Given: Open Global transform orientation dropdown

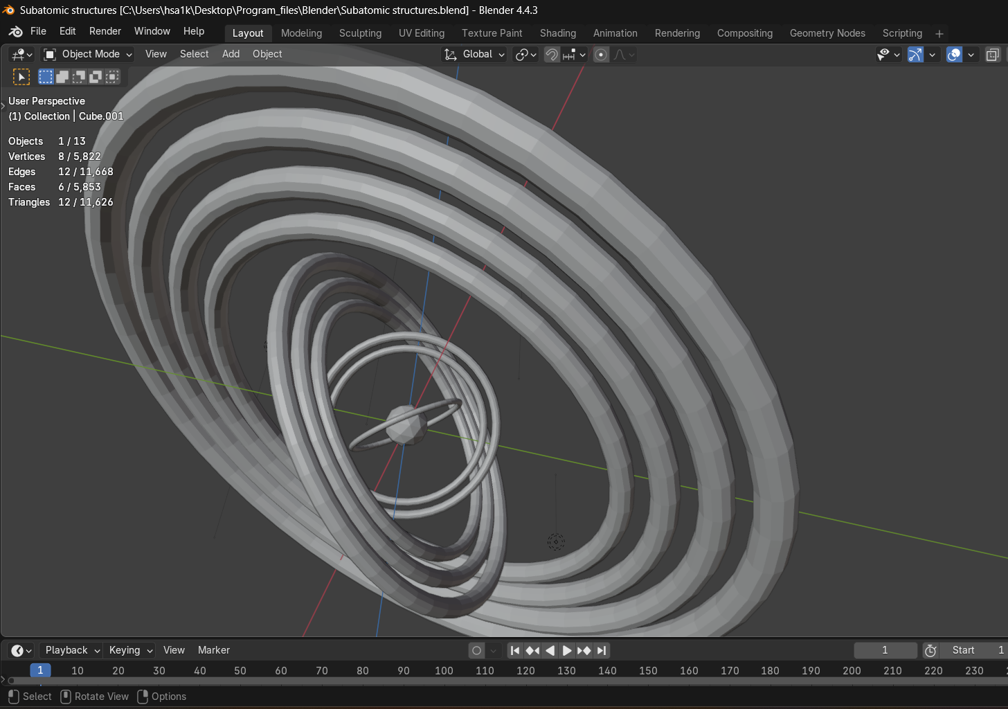Looking at the screenshot, I should pyautogui.click(x=475, y=54).
